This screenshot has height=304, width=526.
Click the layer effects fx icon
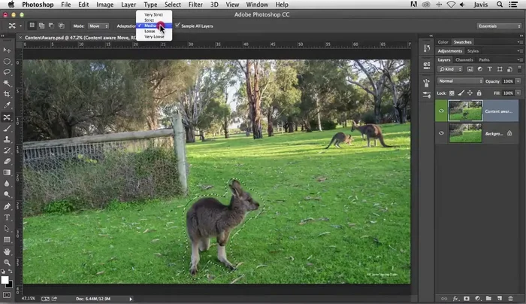click(455, 298)
